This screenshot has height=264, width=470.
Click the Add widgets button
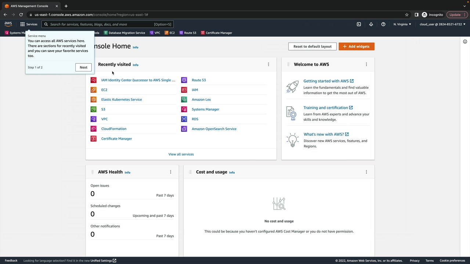tap(356, 47)
